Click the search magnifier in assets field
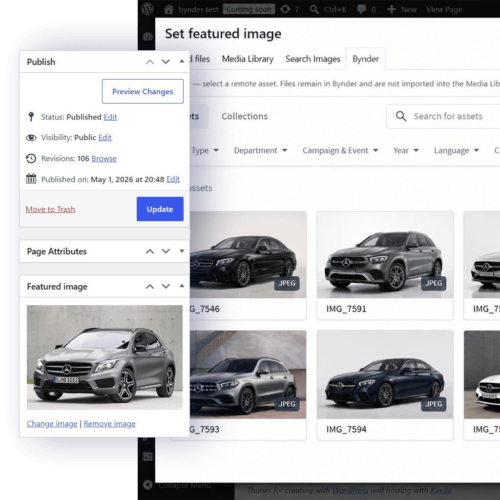This screenshot has width=500, height=500. [401, 116]
